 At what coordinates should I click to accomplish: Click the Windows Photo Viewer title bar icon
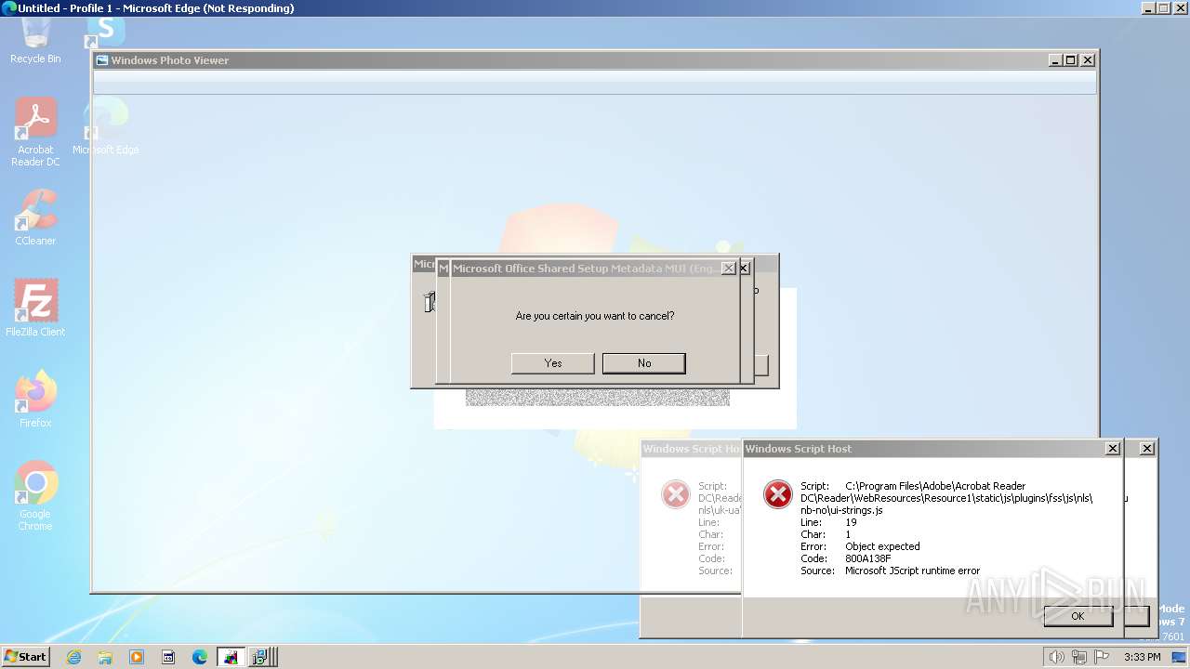coord(102,60)
